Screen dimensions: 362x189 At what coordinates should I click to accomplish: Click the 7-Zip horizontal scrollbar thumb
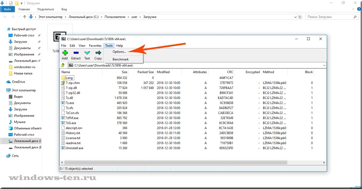[176, 163]
